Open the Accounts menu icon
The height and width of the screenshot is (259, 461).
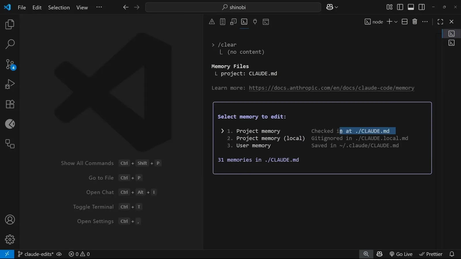(10, 220)
